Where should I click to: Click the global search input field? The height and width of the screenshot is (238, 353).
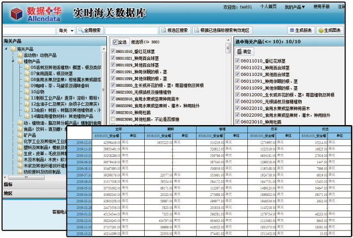(29, 31)
